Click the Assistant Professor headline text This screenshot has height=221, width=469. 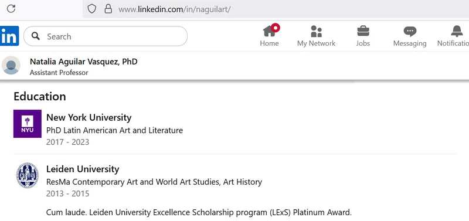(x=59, y=73)
